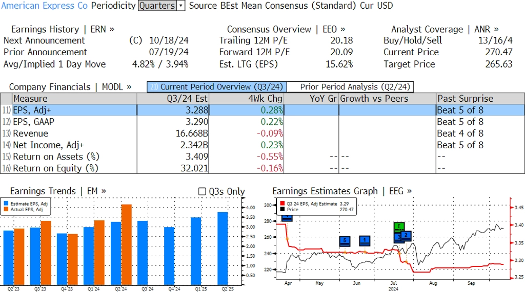Click the Next Announcement date 10/18/24

tap(169, 40)
